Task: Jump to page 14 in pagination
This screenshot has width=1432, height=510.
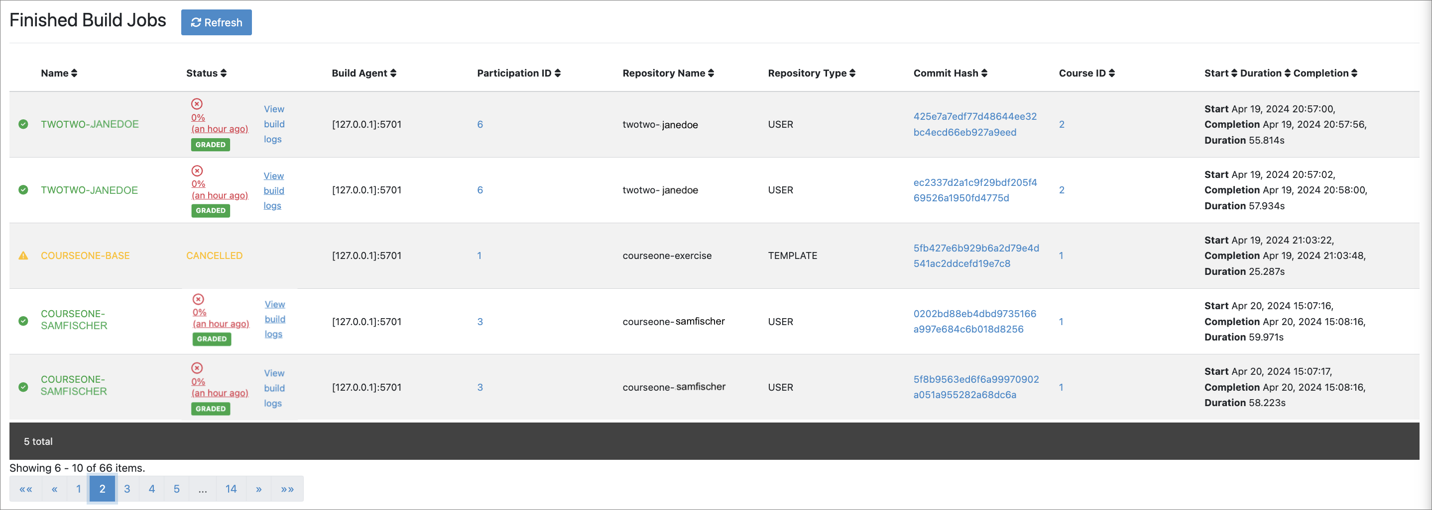Action: (231, 489)
